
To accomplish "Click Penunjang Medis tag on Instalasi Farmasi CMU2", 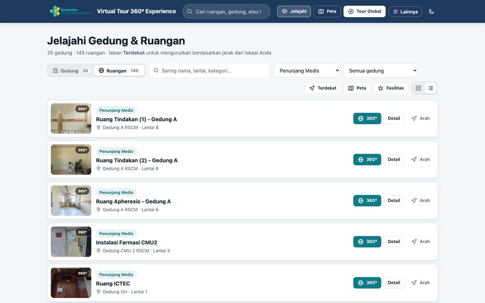I will 116,233.
